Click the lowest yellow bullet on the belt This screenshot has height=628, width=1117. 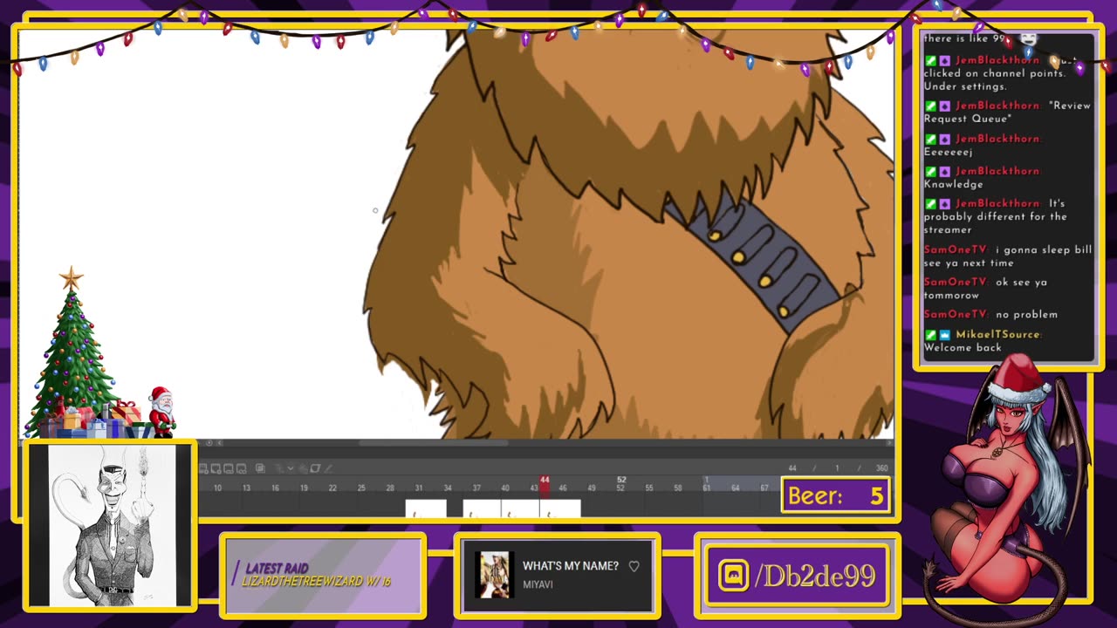pos(783,311)
